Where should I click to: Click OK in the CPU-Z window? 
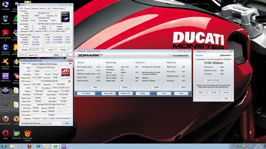pos(67,55)
